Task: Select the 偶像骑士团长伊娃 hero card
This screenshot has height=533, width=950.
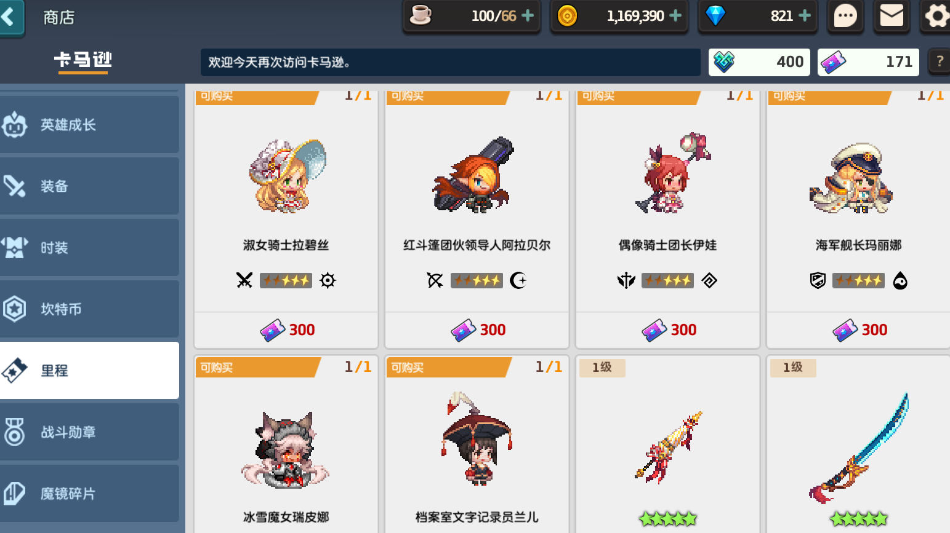Action: pyautogui.click(x=668, y=218)
